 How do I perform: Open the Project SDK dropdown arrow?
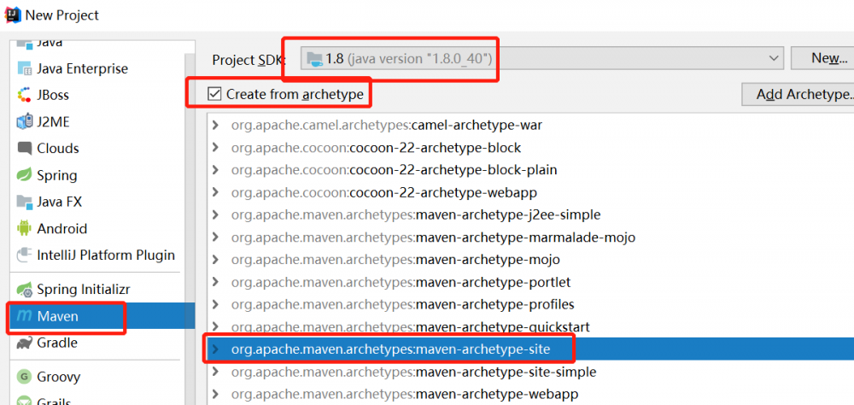[773, 58]
